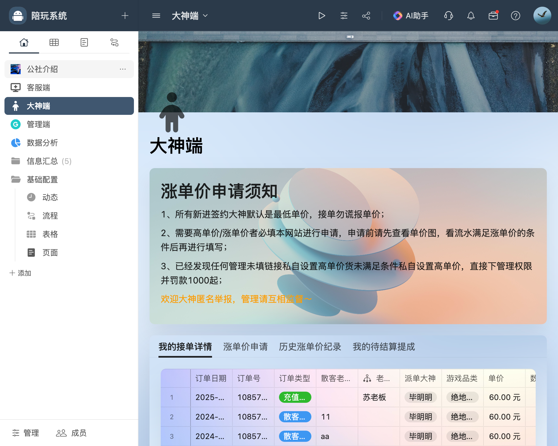
Task: Expand the 大神端 title dropdown
Action: (x=206, y=16)
